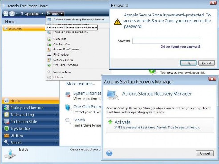
Task: Click the Search settings magnifier icon
Action: click(x=49, y=72)
